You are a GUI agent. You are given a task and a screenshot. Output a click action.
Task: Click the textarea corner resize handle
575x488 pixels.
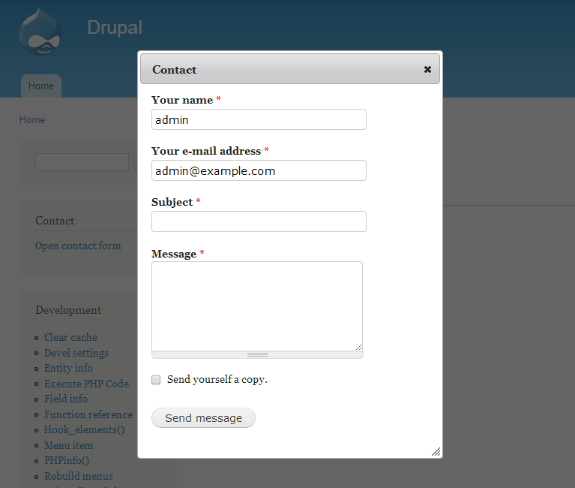click(358, 347)
